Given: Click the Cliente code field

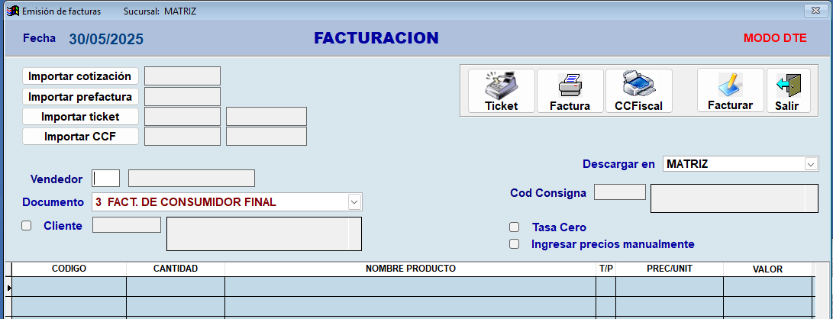Looking at the screenshot, I should point(127,224).
